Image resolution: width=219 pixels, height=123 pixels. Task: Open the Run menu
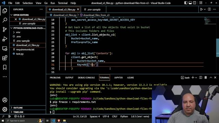(x=53, y=3)
